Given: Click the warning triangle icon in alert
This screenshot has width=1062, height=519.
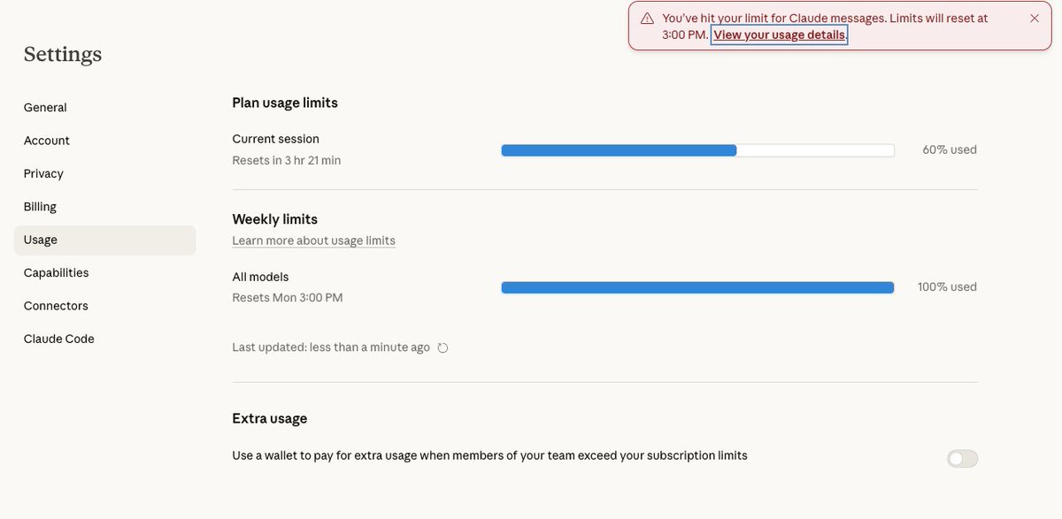Looking at the screenshot, I should tap(647, 18).
